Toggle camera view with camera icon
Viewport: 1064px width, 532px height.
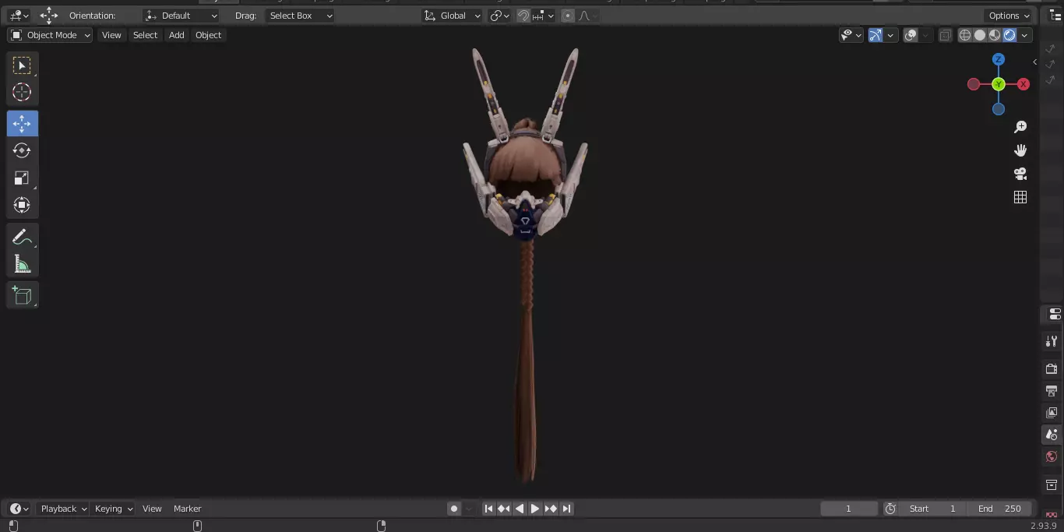(x=1020, y=174)
